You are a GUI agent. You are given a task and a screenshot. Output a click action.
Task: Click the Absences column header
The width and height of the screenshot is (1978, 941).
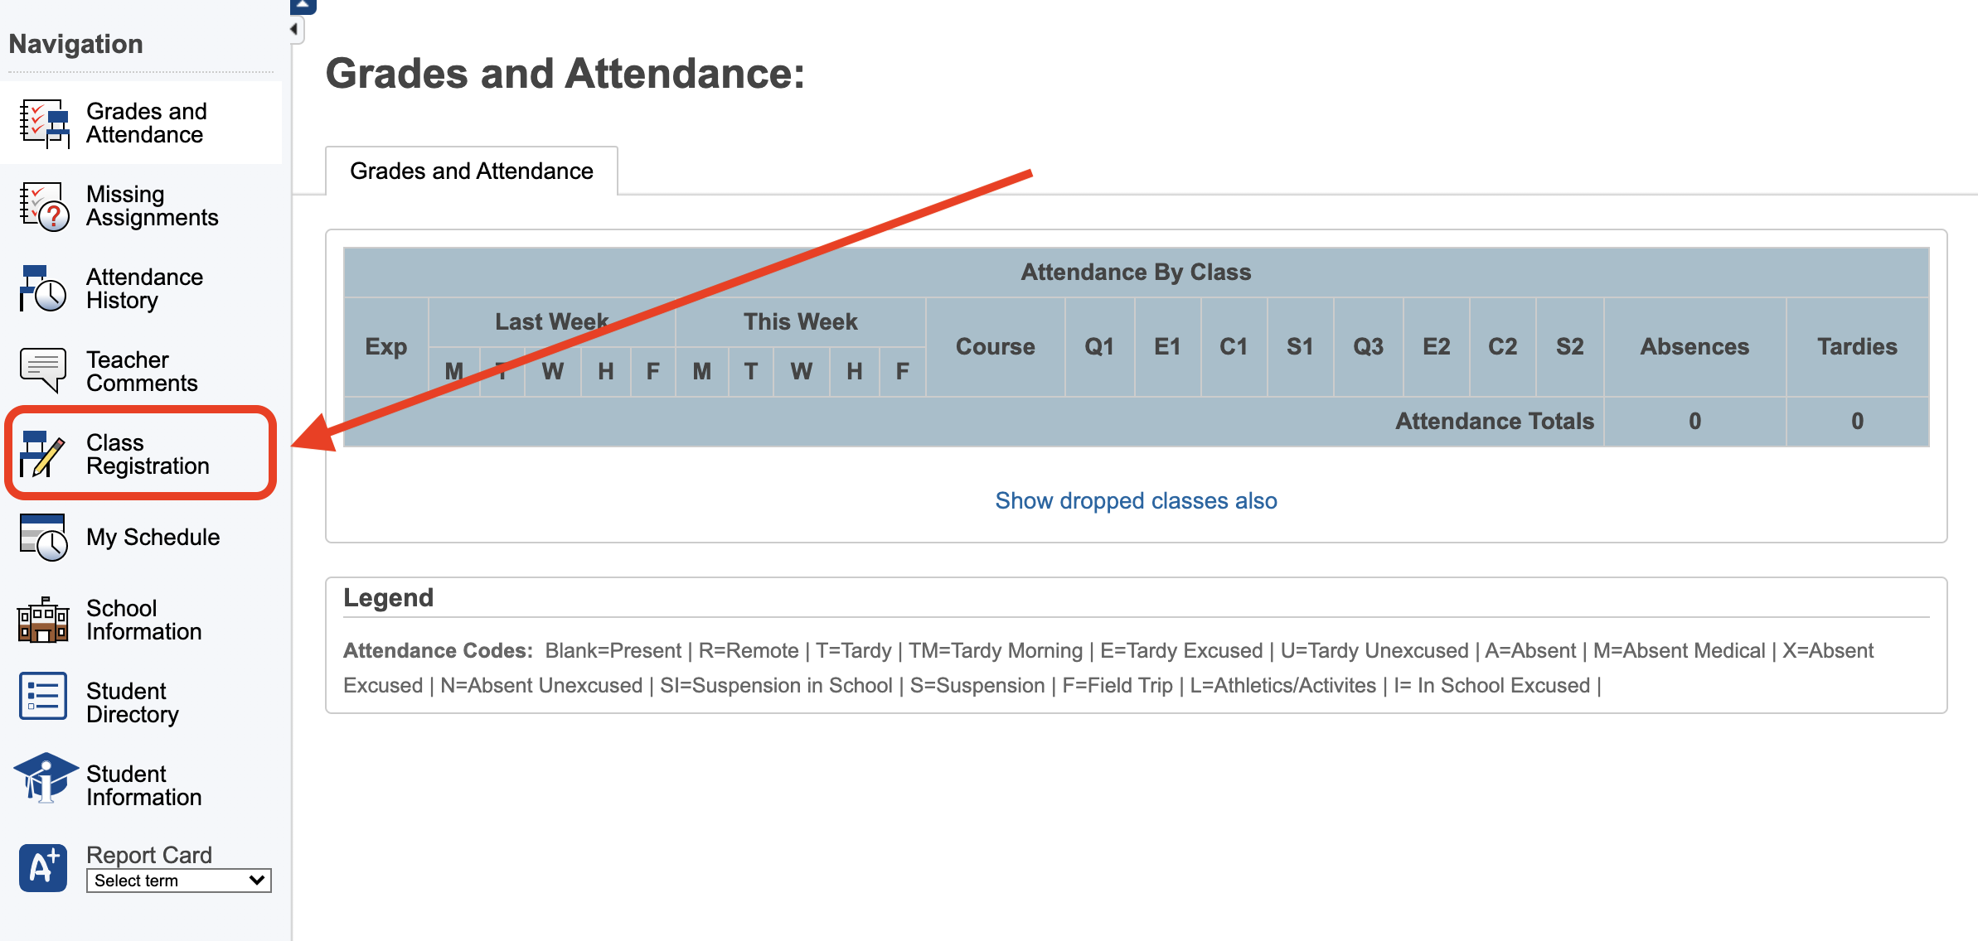click(1694, 346)
